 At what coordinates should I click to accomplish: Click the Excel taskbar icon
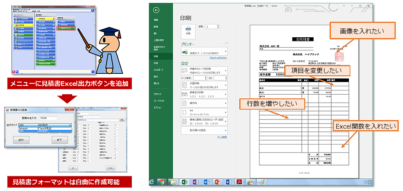(184, 182)
